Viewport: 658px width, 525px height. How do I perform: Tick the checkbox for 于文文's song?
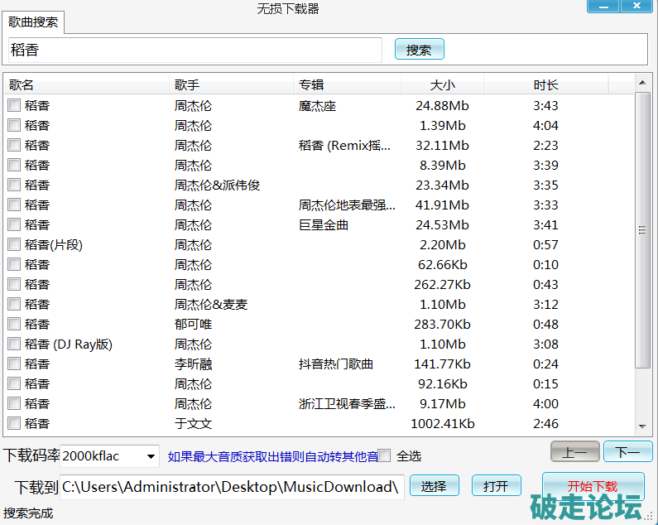(x=14, y=424)
